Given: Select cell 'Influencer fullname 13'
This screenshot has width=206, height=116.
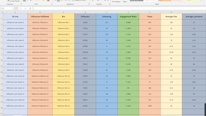Looking at the screenshot, I should coord(40,94).
